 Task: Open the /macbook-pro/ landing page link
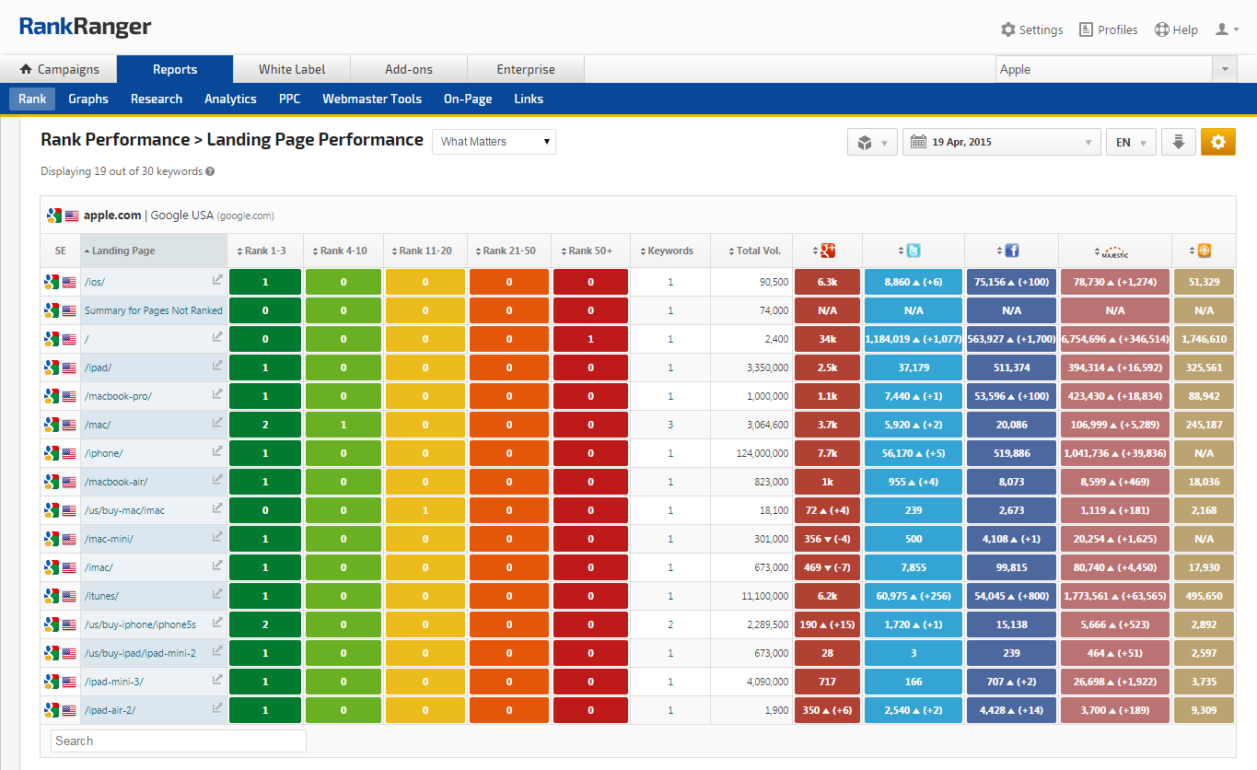118,396
